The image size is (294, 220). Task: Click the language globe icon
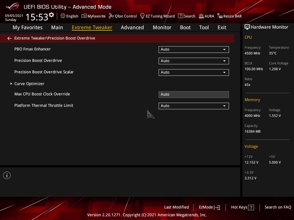coord(63,16)
